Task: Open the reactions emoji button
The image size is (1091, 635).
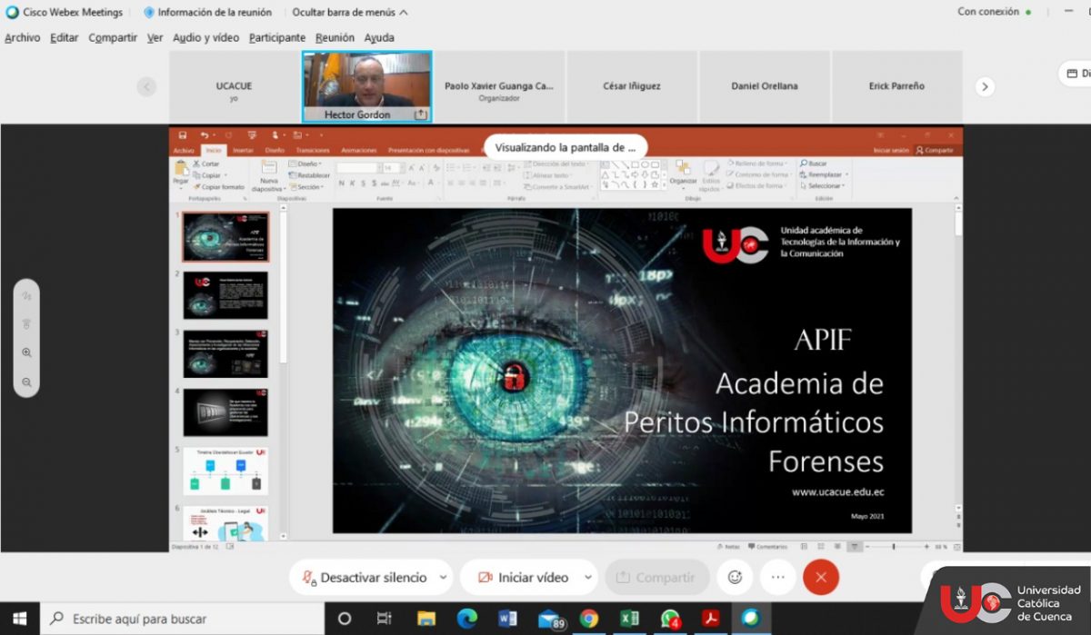Action: click(x=735, y=577)
